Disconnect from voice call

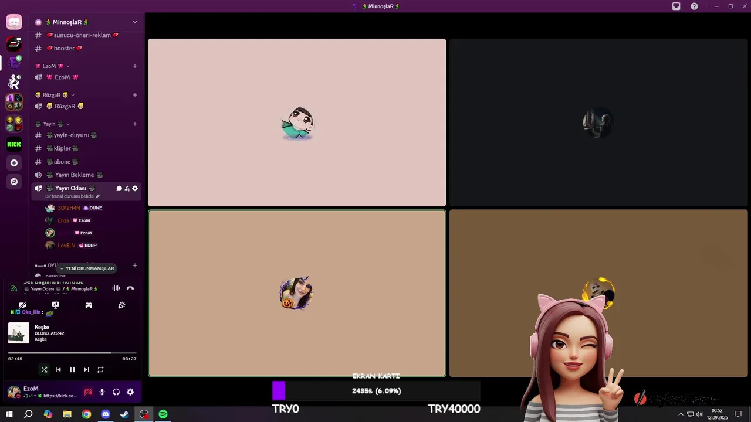130,288
